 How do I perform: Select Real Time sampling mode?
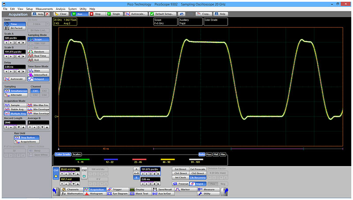38,56
